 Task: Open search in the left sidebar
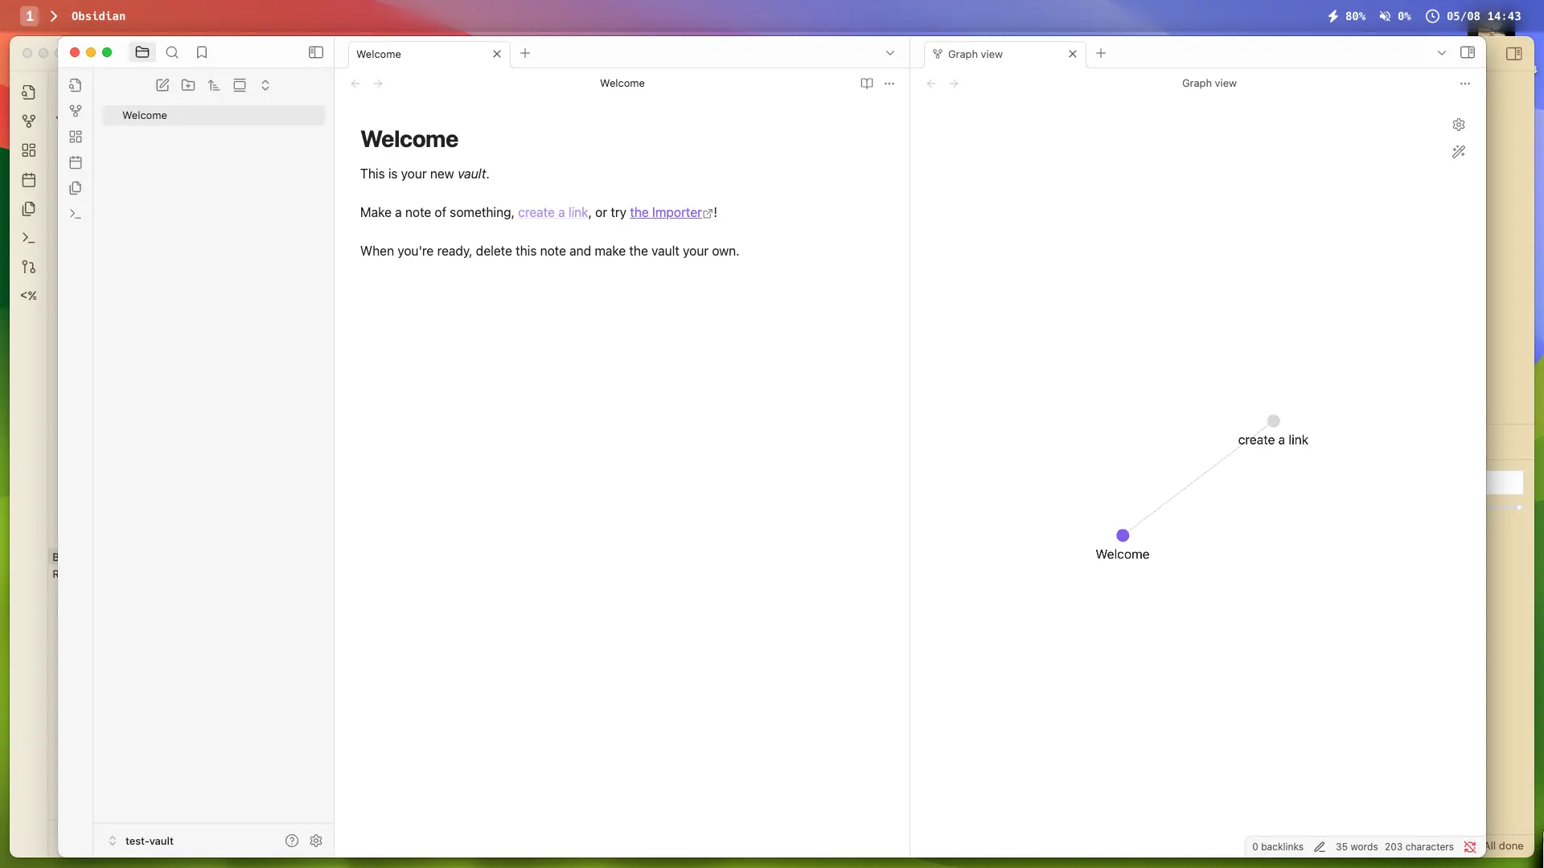coord(172,52)
